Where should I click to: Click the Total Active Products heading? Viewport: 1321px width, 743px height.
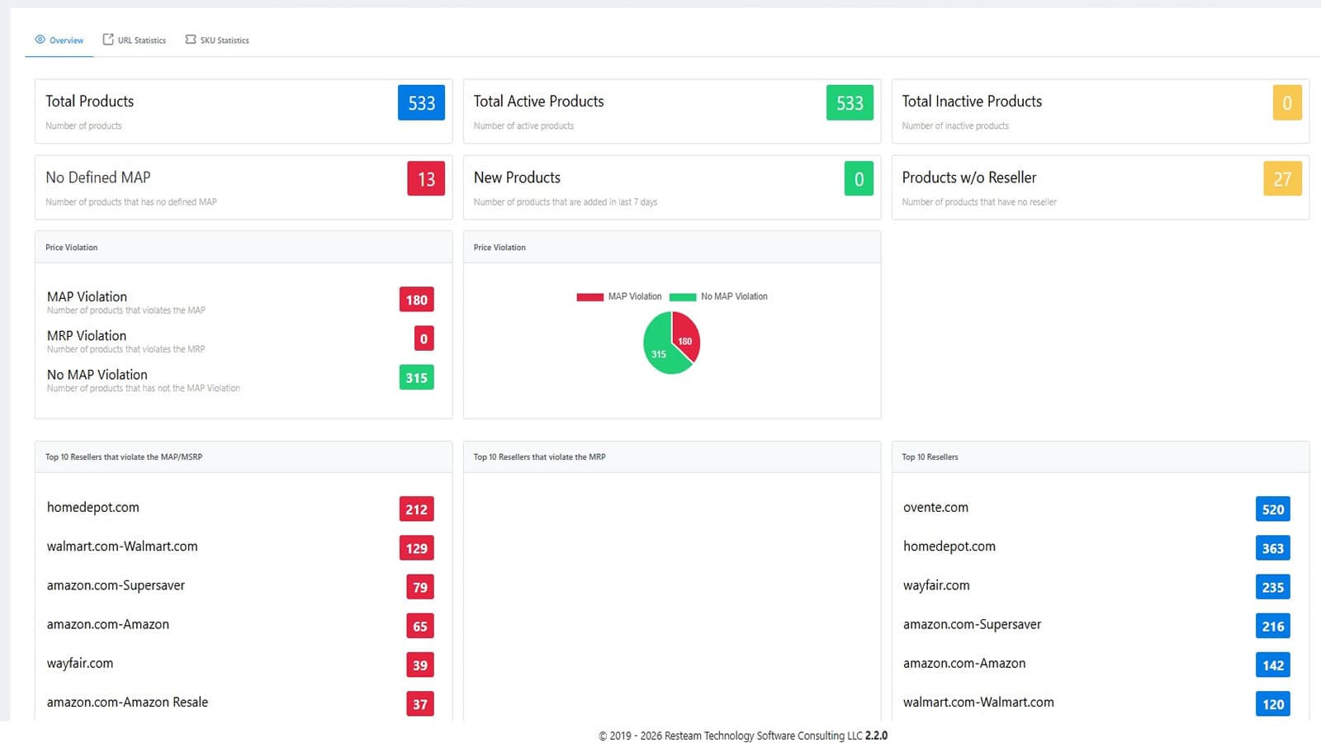(538, 102)
